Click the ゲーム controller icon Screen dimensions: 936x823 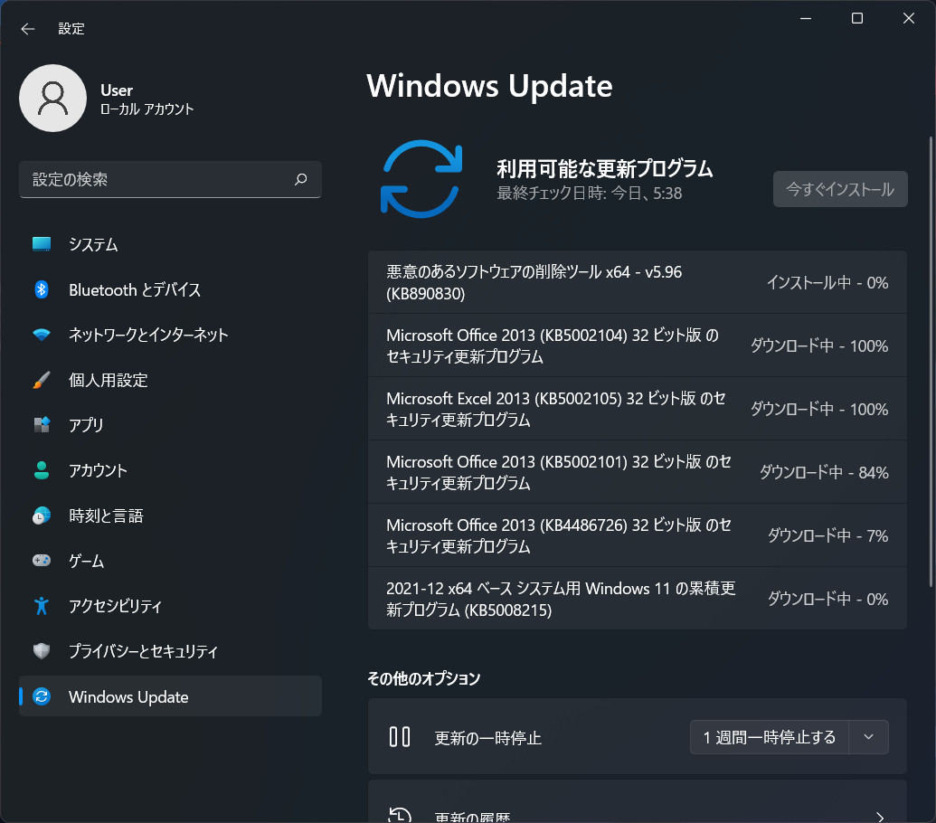[42, 561]
